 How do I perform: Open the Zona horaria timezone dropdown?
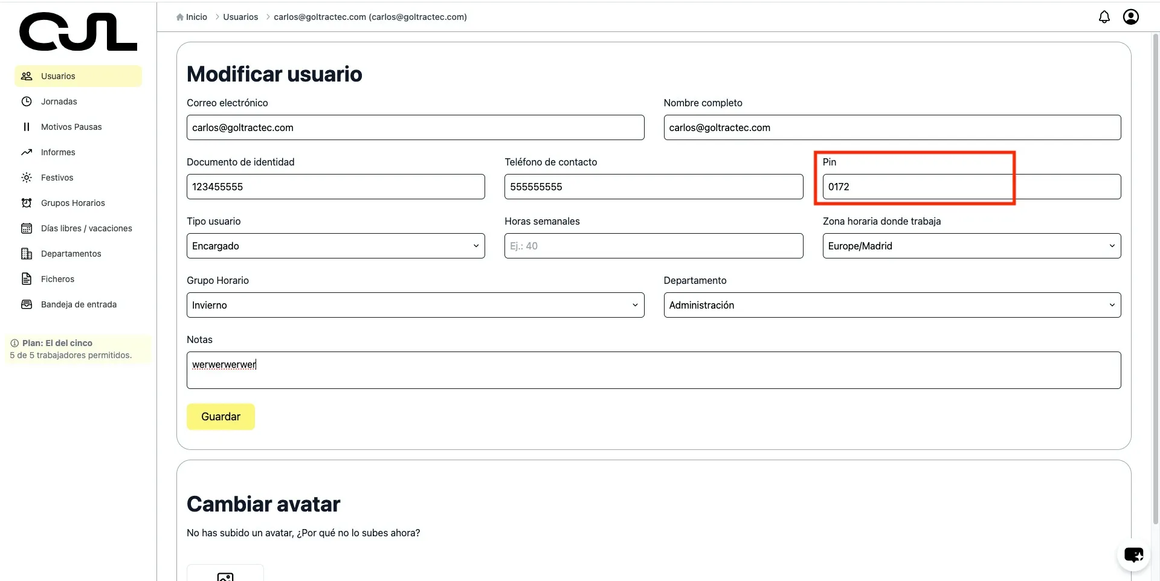[x=971, y=246]
